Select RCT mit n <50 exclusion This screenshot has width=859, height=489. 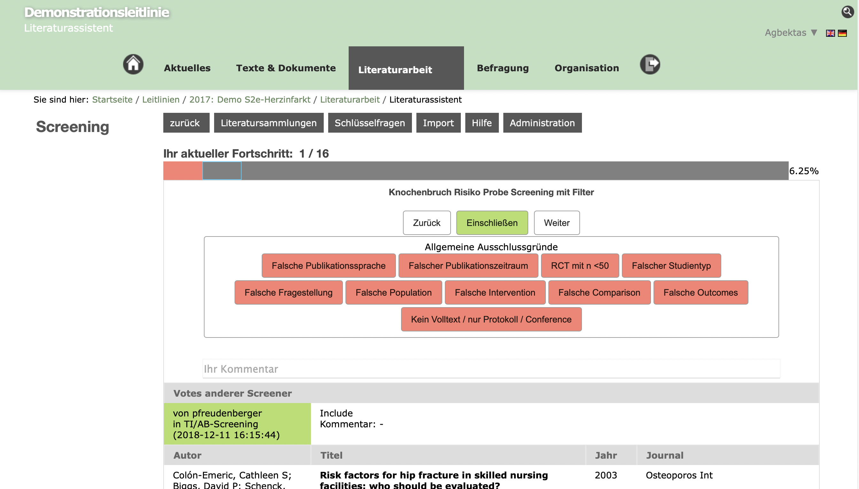click(580, 266)
